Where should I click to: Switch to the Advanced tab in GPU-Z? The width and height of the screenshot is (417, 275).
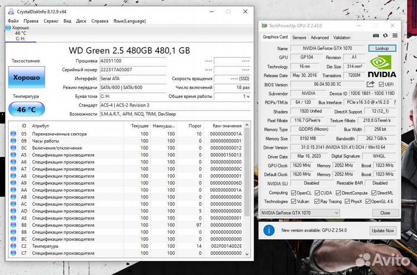[x=320, y=38]
